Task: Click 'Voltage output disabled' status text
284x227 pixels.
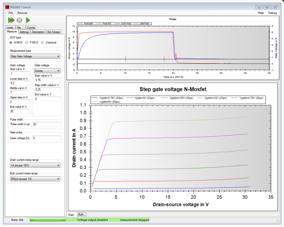Action: pos(92,220)
